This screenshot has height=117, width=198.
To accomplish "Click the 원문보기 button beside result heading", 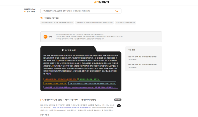I will click(x=118, y=100).
